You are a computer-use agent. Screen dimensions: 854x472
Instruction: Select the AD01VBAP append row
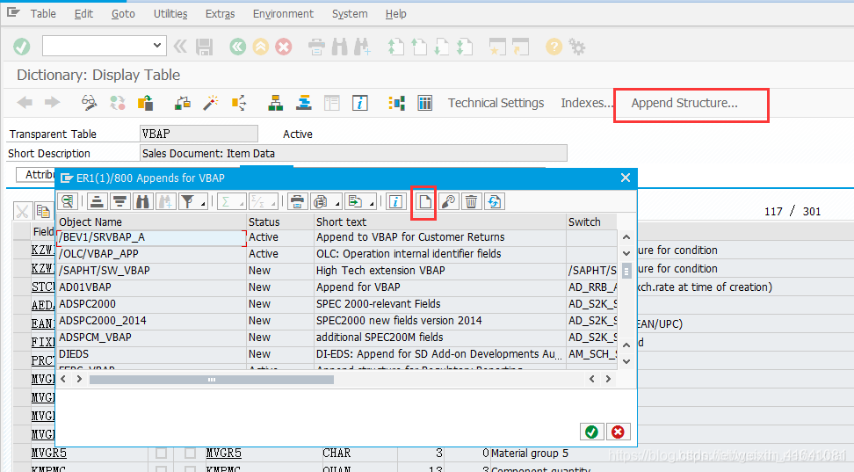click(337, 287)
